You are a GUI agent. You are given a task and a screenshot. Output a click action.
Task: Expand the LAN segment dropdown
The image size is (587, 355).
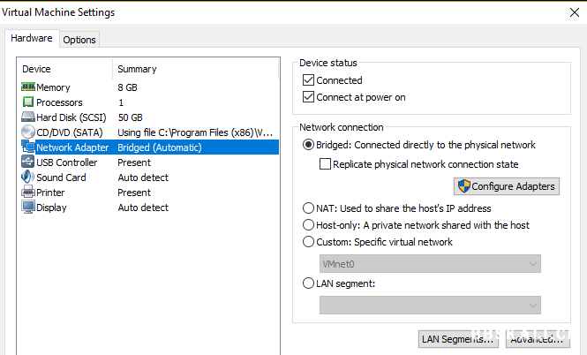coord(430,306)
